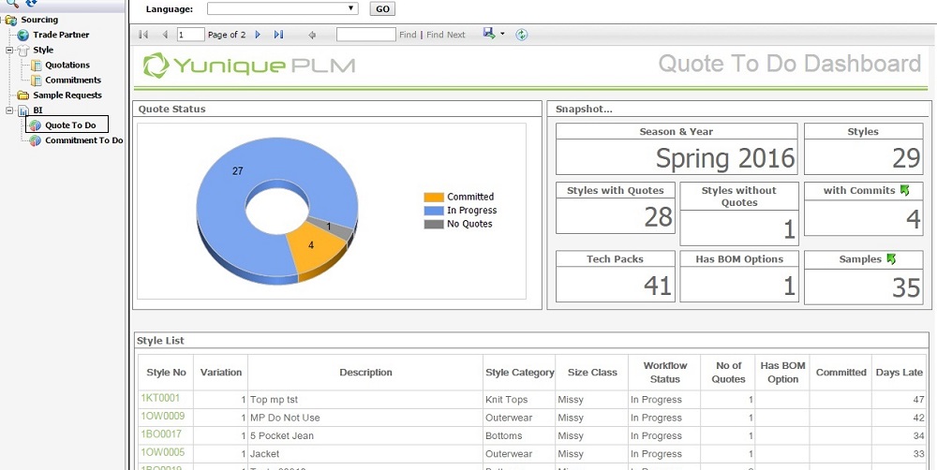Image resolution: width=937 pixels, height=470 pixels.
Task: Click the export save disk icon
Action: [489, 34]
